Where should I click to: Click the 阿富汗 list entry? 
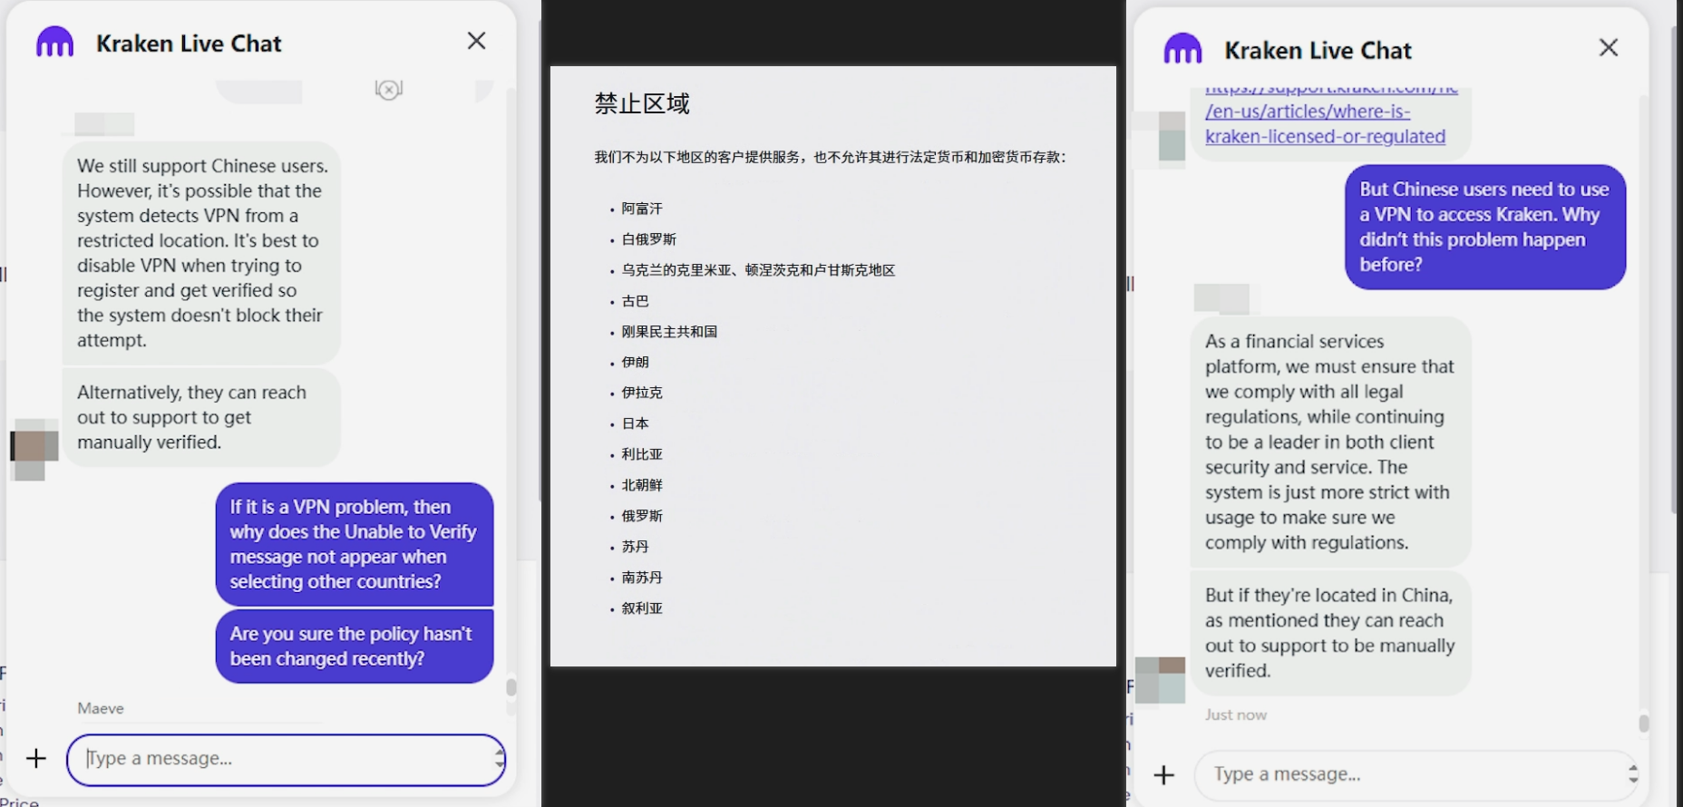point(642,209)
